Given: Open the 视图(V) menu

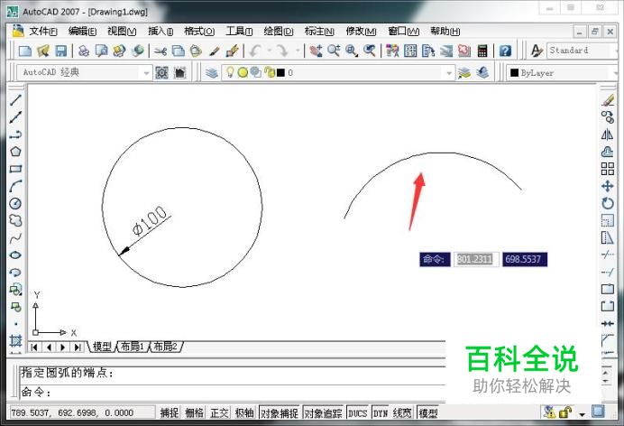Looking at the screenshot, I should coord(122,31).
